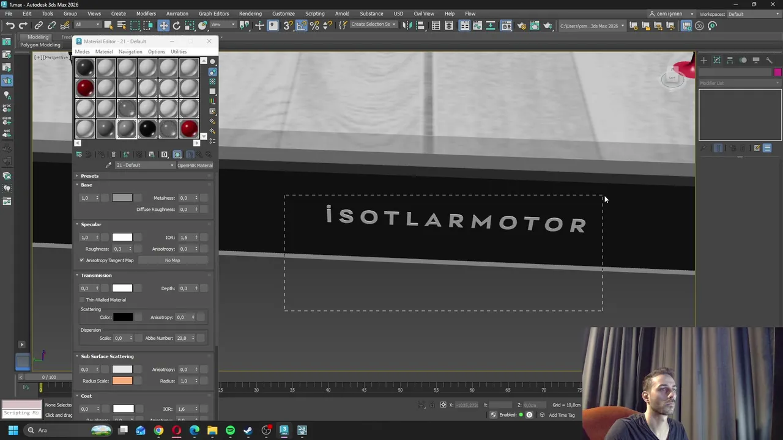The height and width of the screenshot is (440, 783).
Task: Click the Radius Scale orange swatch
Action: (122, 381)
